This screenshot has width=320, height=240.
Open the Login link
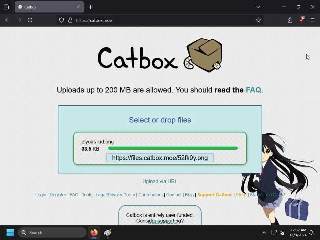(41, 195)
